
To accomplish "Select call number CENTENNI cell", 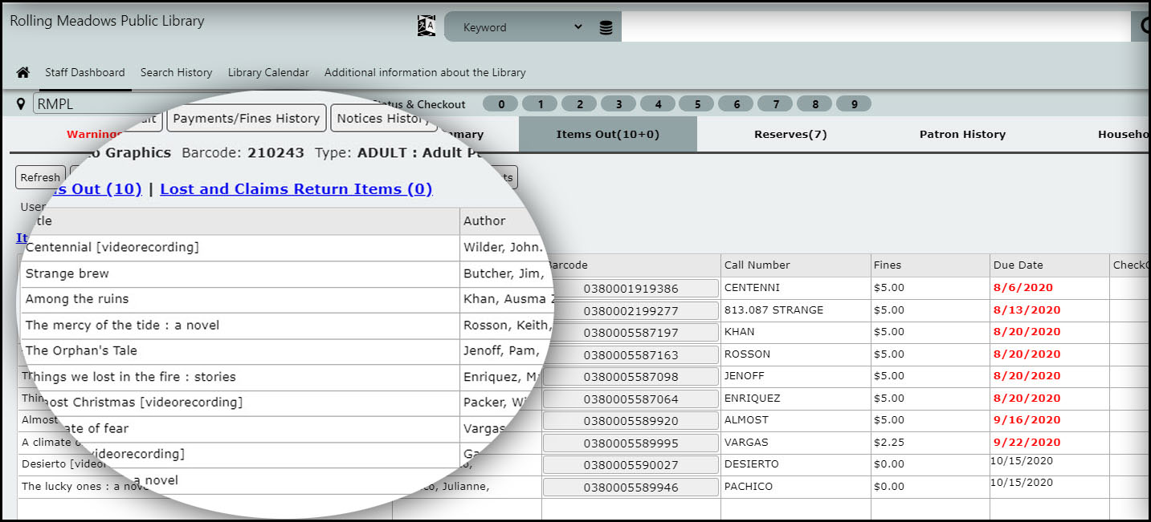I will click(x=795, y=288).
